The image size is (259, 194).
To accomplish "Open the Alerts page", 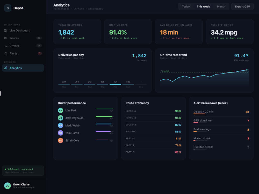I will pos(23,53).
